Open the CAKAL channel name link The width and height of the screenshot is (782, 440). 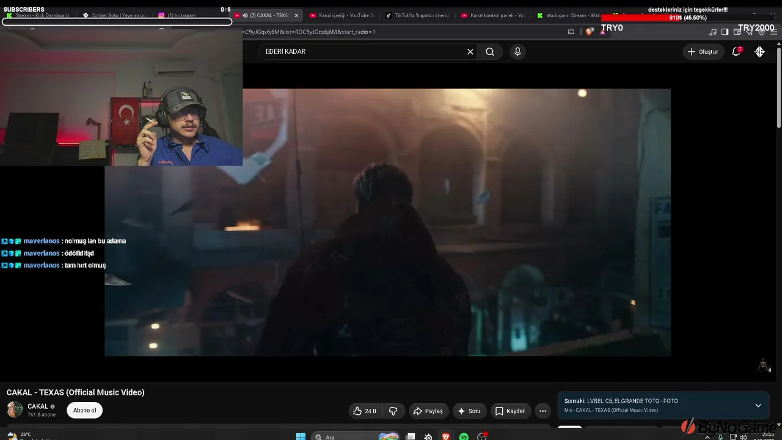tap(38, 406)
